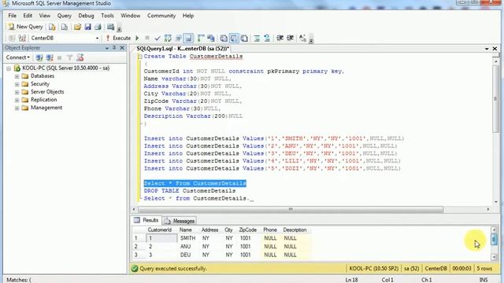Open the Query Options icon
Screen dimensions: 504x283
point(179,39)
